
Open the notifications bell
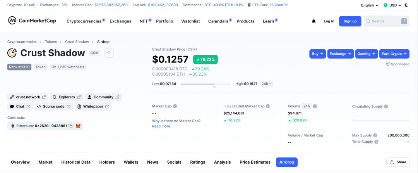(x=313, y=21)
